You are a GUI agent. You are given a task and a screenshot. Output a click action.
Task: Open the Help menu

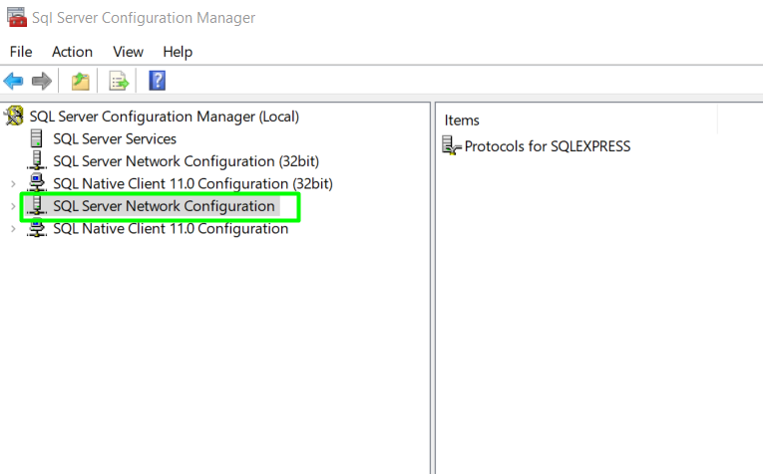click(x=178, y=52)
